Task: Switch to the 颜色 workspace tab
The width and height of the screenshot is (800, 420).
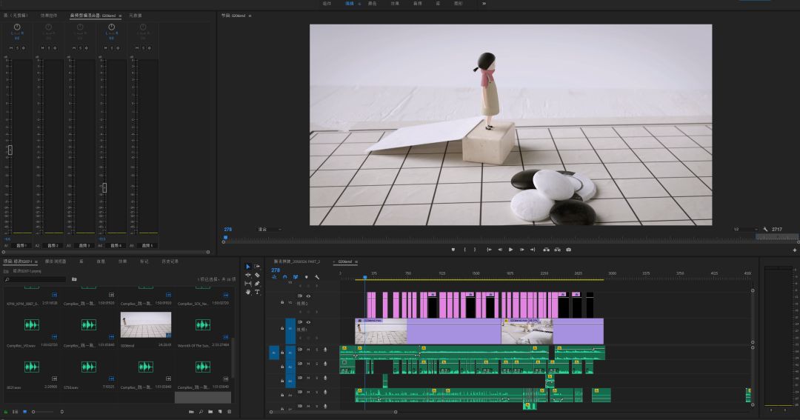Action: point(372,4)
